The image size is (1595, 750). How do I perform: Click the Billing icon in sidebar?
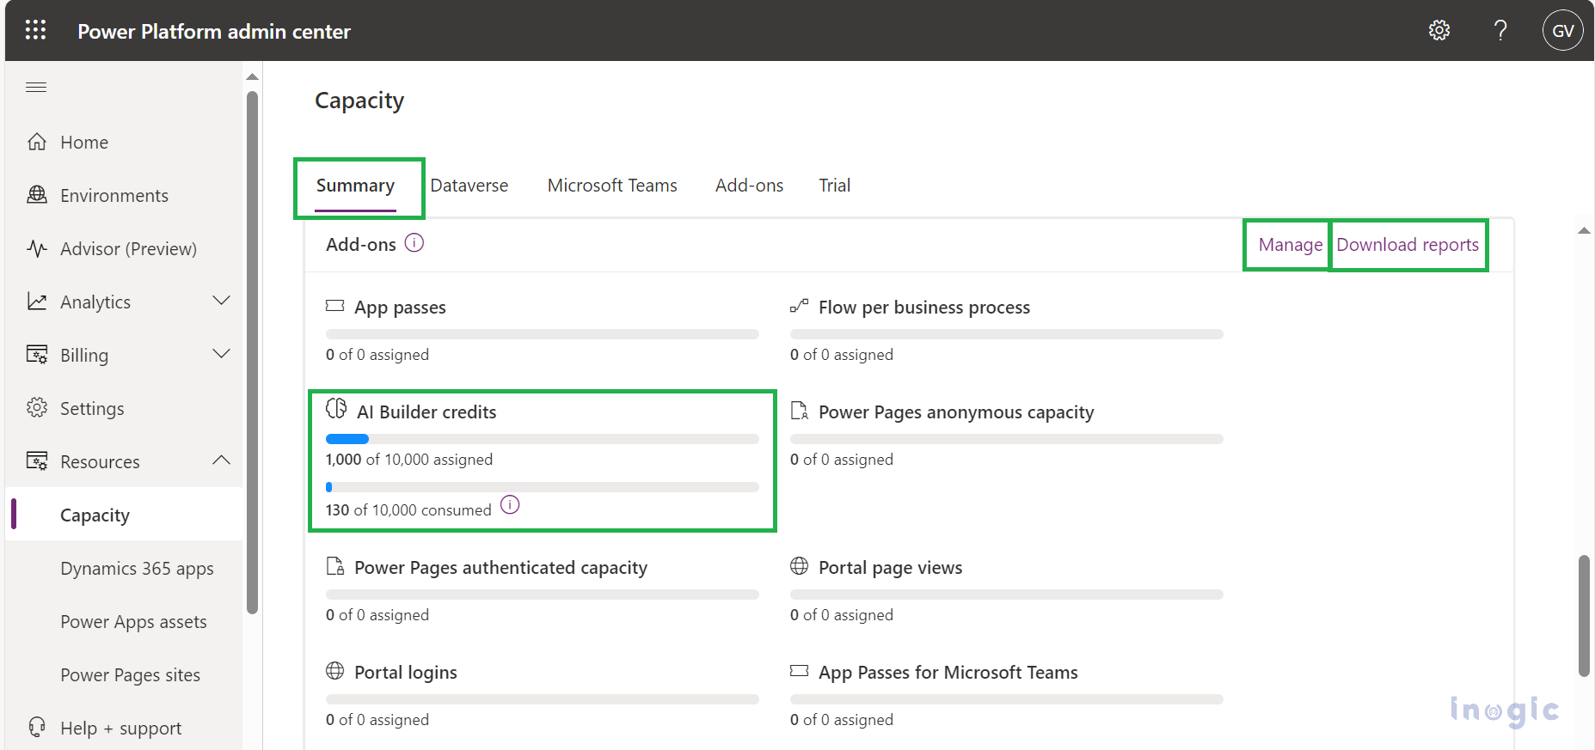tap(37, 355)
